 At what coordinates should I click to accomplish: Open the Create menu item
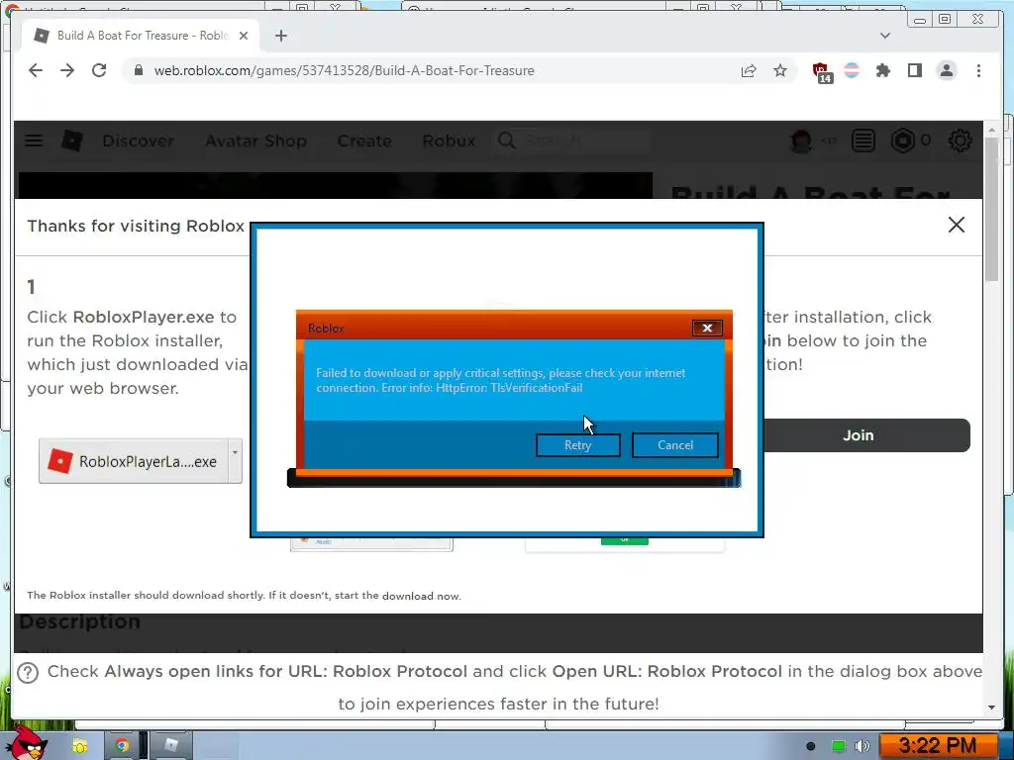click(364, 141)
